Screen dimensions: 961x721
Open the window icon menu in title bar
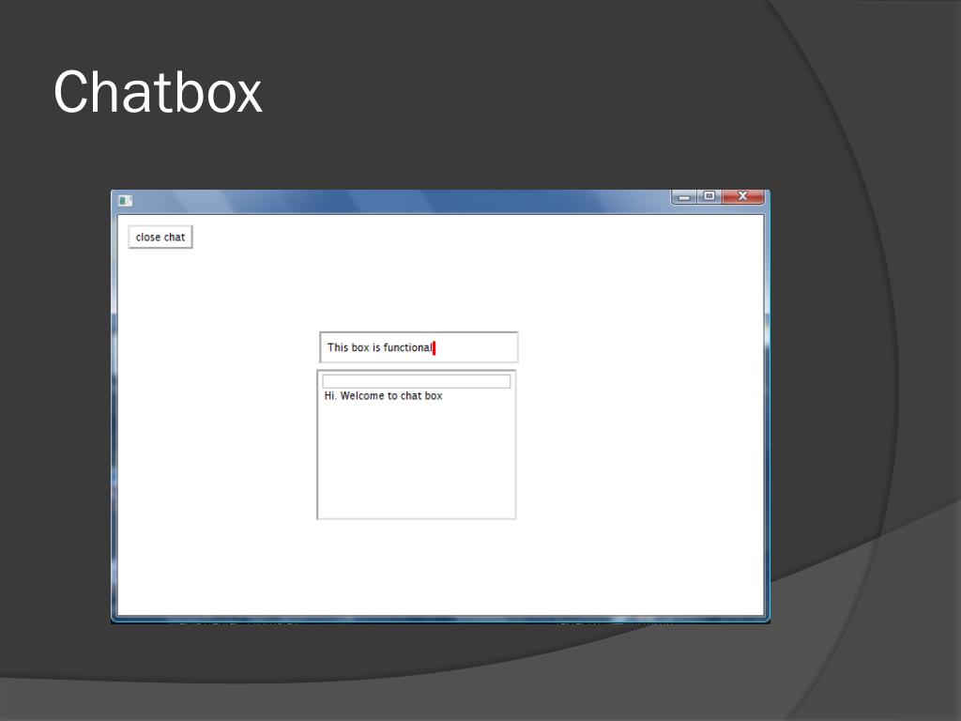pyautogui.click(x=125, y=201)
